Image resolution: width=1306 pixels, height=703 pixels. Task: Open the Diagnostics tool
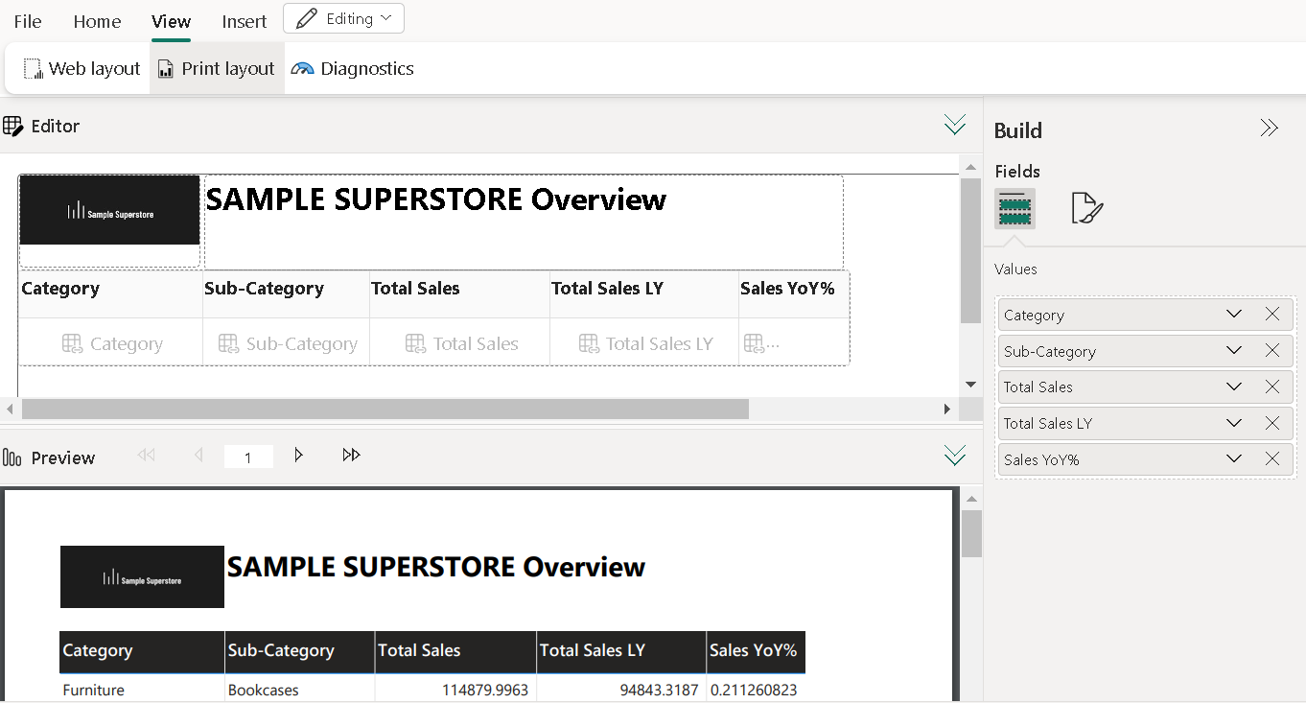point(353,69)
